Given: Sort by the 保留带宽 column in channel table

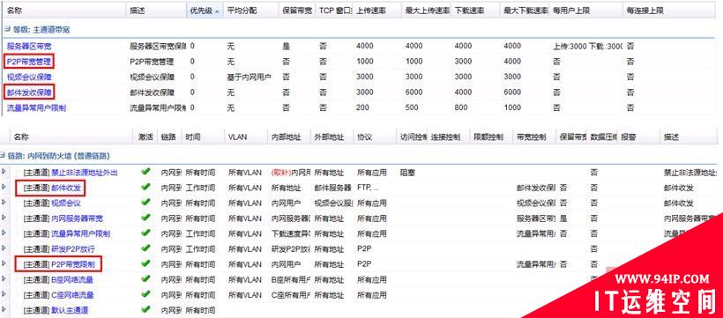Looking at the screenshot, I should tap(297, 11).
